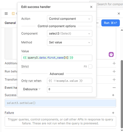123x132 pixels.
Task: Close the Edit success handler dialog
Action: pyautogui.click(x=91, y=7)
